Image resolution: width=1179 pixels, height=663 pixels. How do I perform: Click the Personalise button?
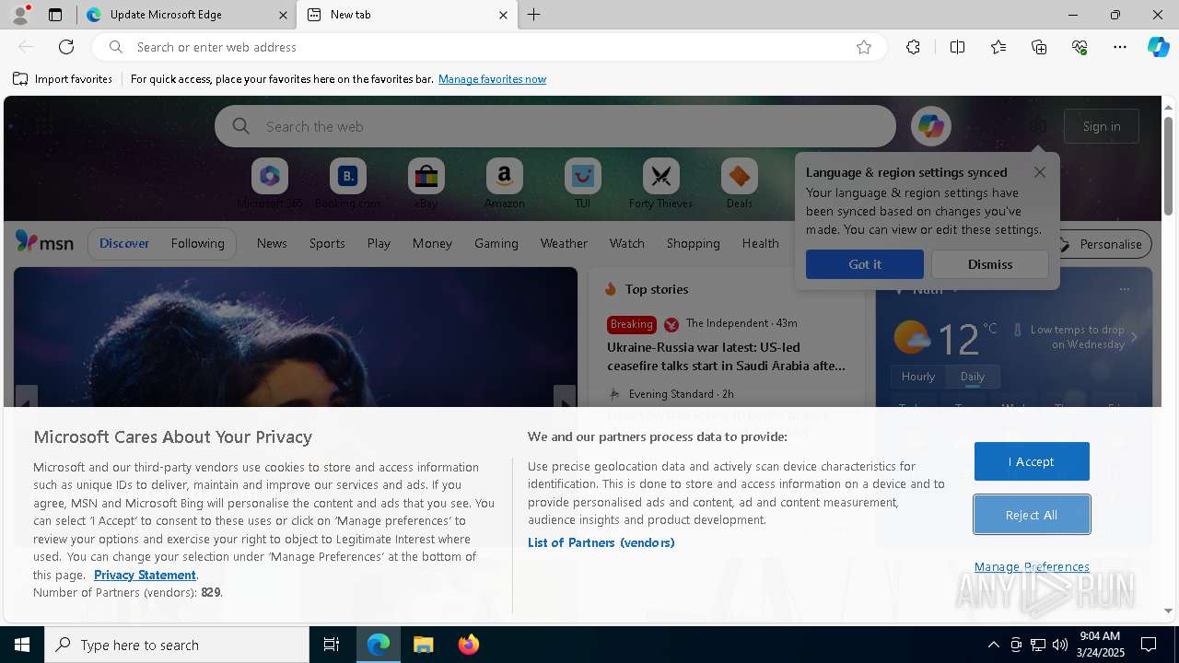click(1101, 244)
